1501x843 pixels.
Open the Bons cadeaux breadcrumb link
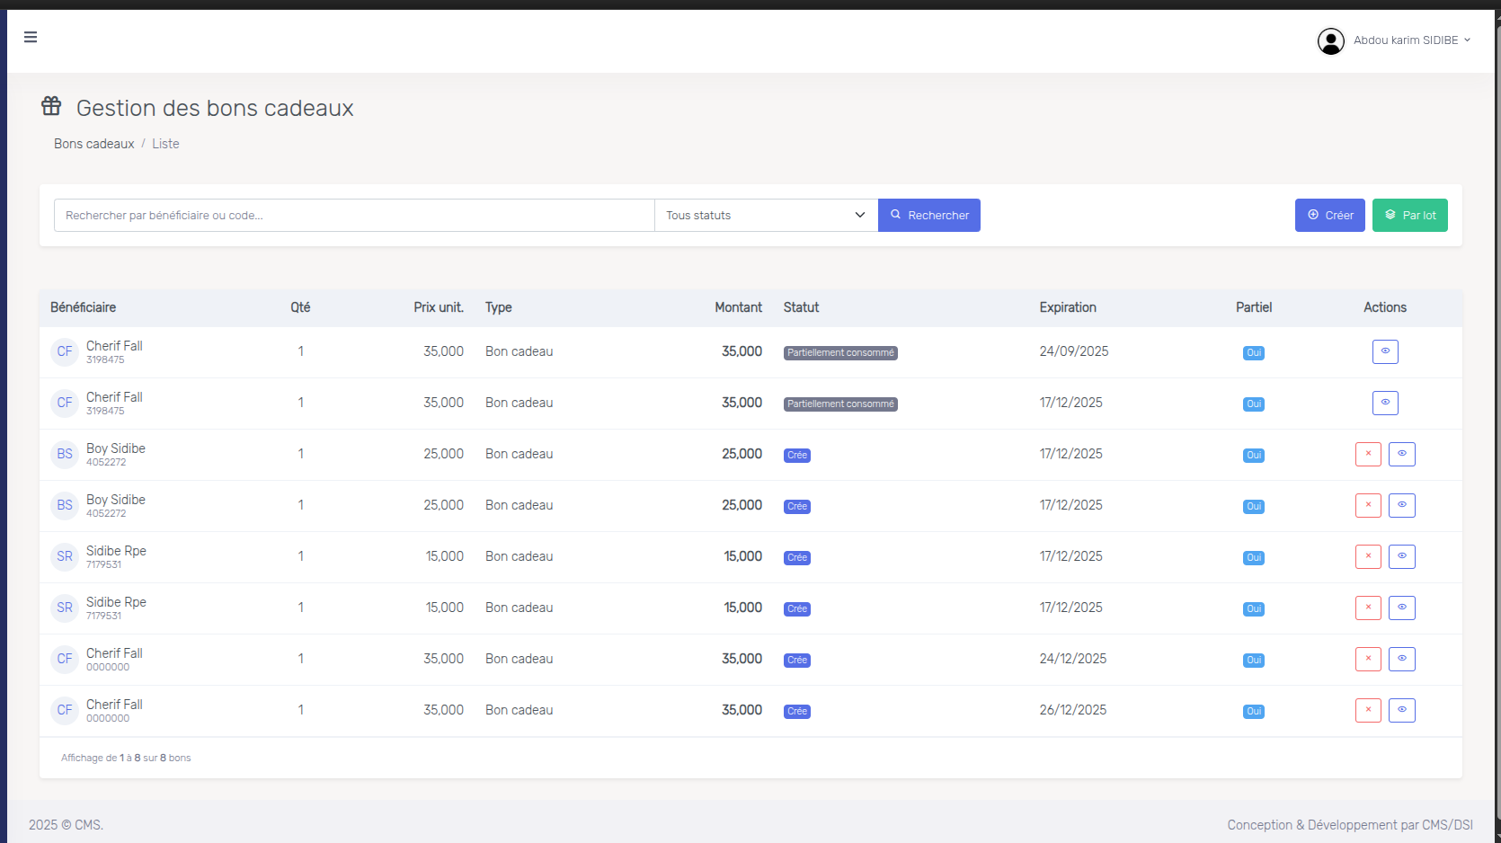pyautogui.click(x=93, y=143)
